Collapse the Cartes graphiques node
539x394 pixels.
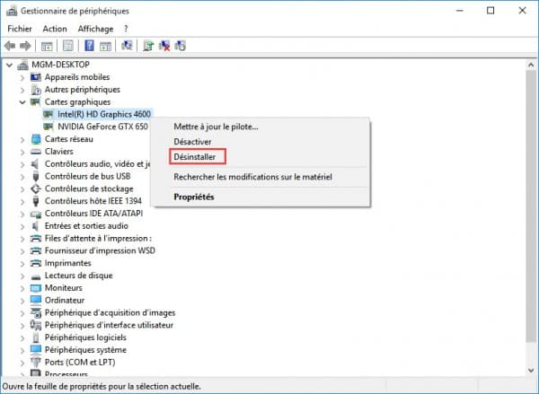pos(22,102)
